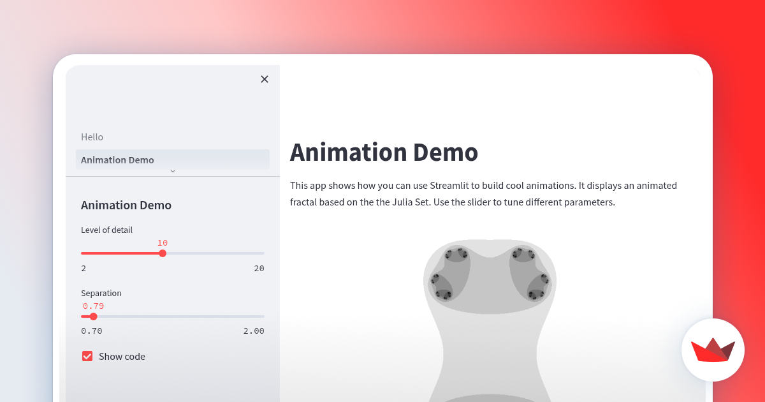Select the dropdown chevron under Animation Demo

click(x=172, y=171)
